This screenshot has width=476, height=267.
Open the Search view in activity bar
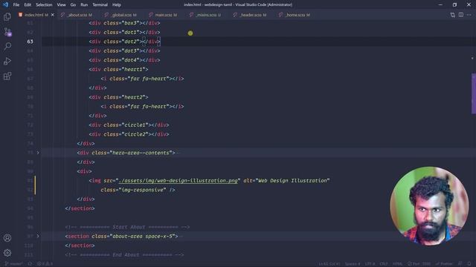(7, 46)
